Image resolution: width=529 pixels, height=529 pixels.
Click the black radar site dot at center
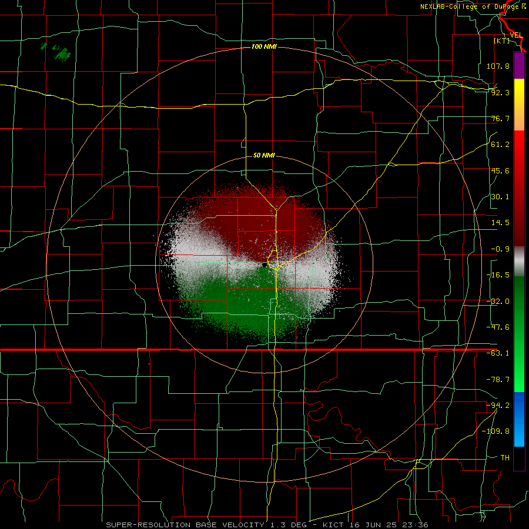pos(264,265)
